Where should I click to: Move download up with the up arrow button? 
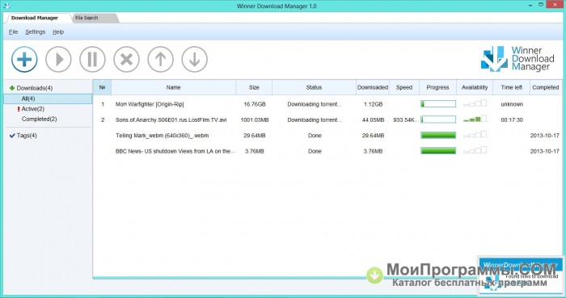coord(160,60)
